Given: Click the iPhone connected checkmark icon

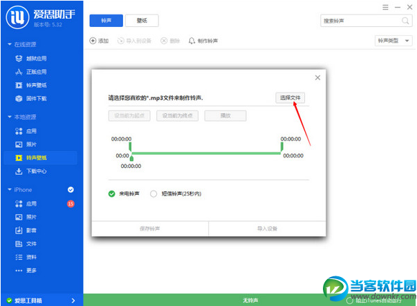Looking at the screenshot, I should pyautogui.click(x=71, y=190).
